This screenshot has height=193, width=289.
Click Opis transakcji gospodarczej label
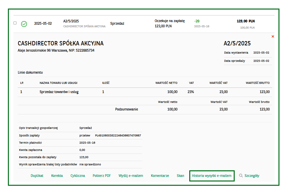[38, 128]
